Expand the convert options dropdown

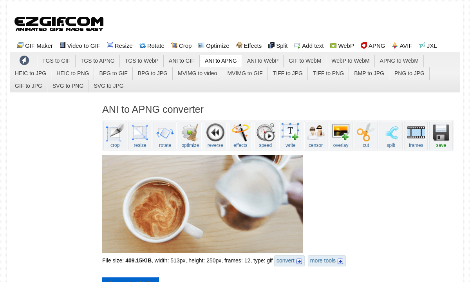coord(289,260)
